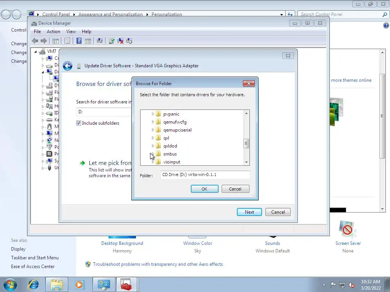390x292 pixels.
Task: Expand Processors node arrow in device tree
Action: click(43, 154)
